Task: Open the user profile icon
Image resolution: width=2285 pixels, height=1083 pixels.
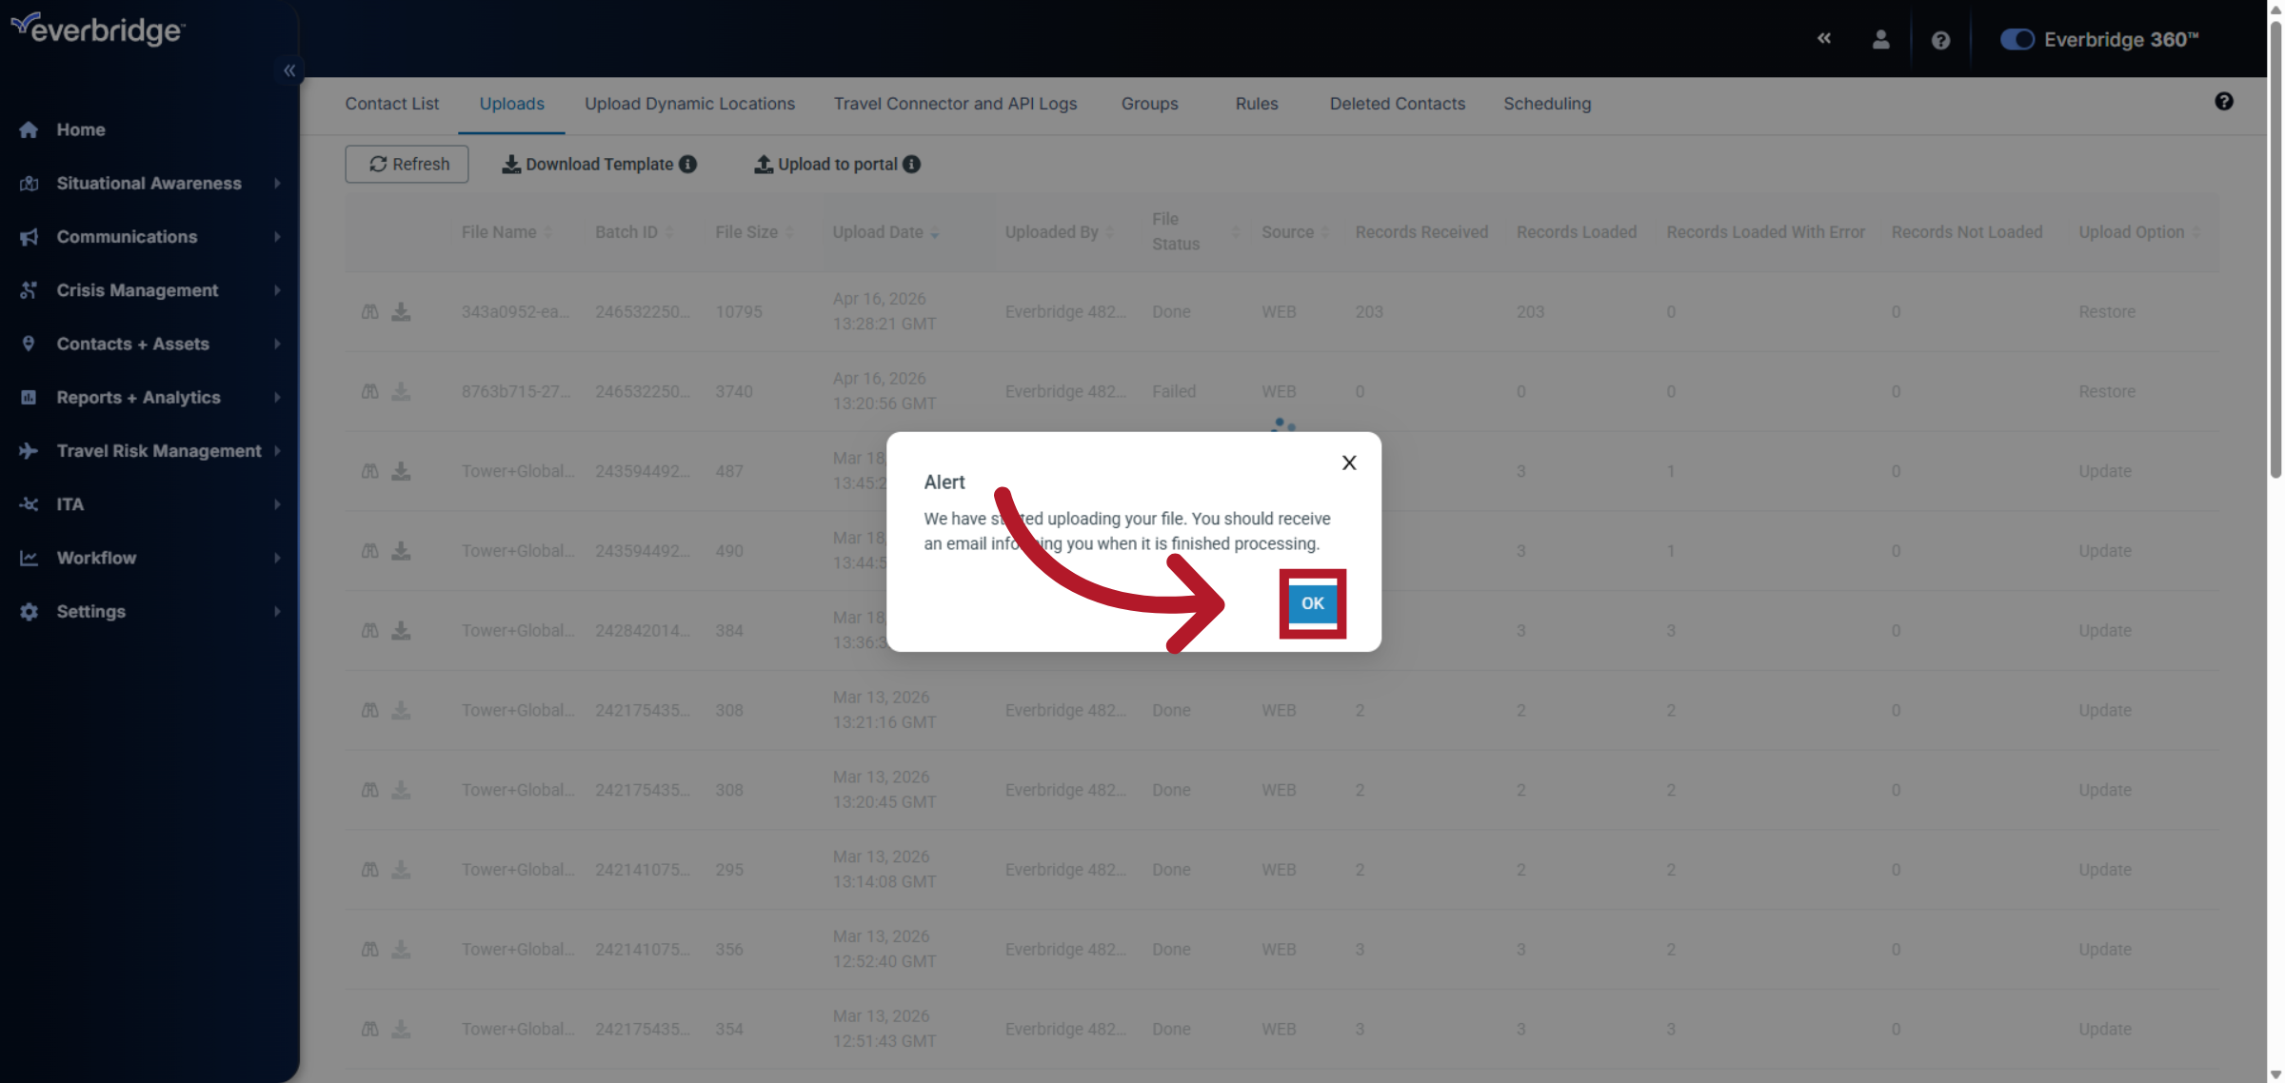Action: [1880, 40]
